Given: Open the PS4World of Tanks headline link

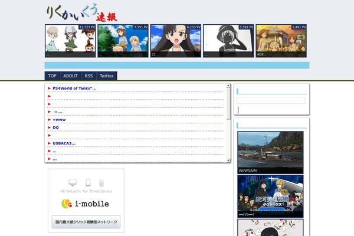Looking at the screenshot, I should coord(74,88).
